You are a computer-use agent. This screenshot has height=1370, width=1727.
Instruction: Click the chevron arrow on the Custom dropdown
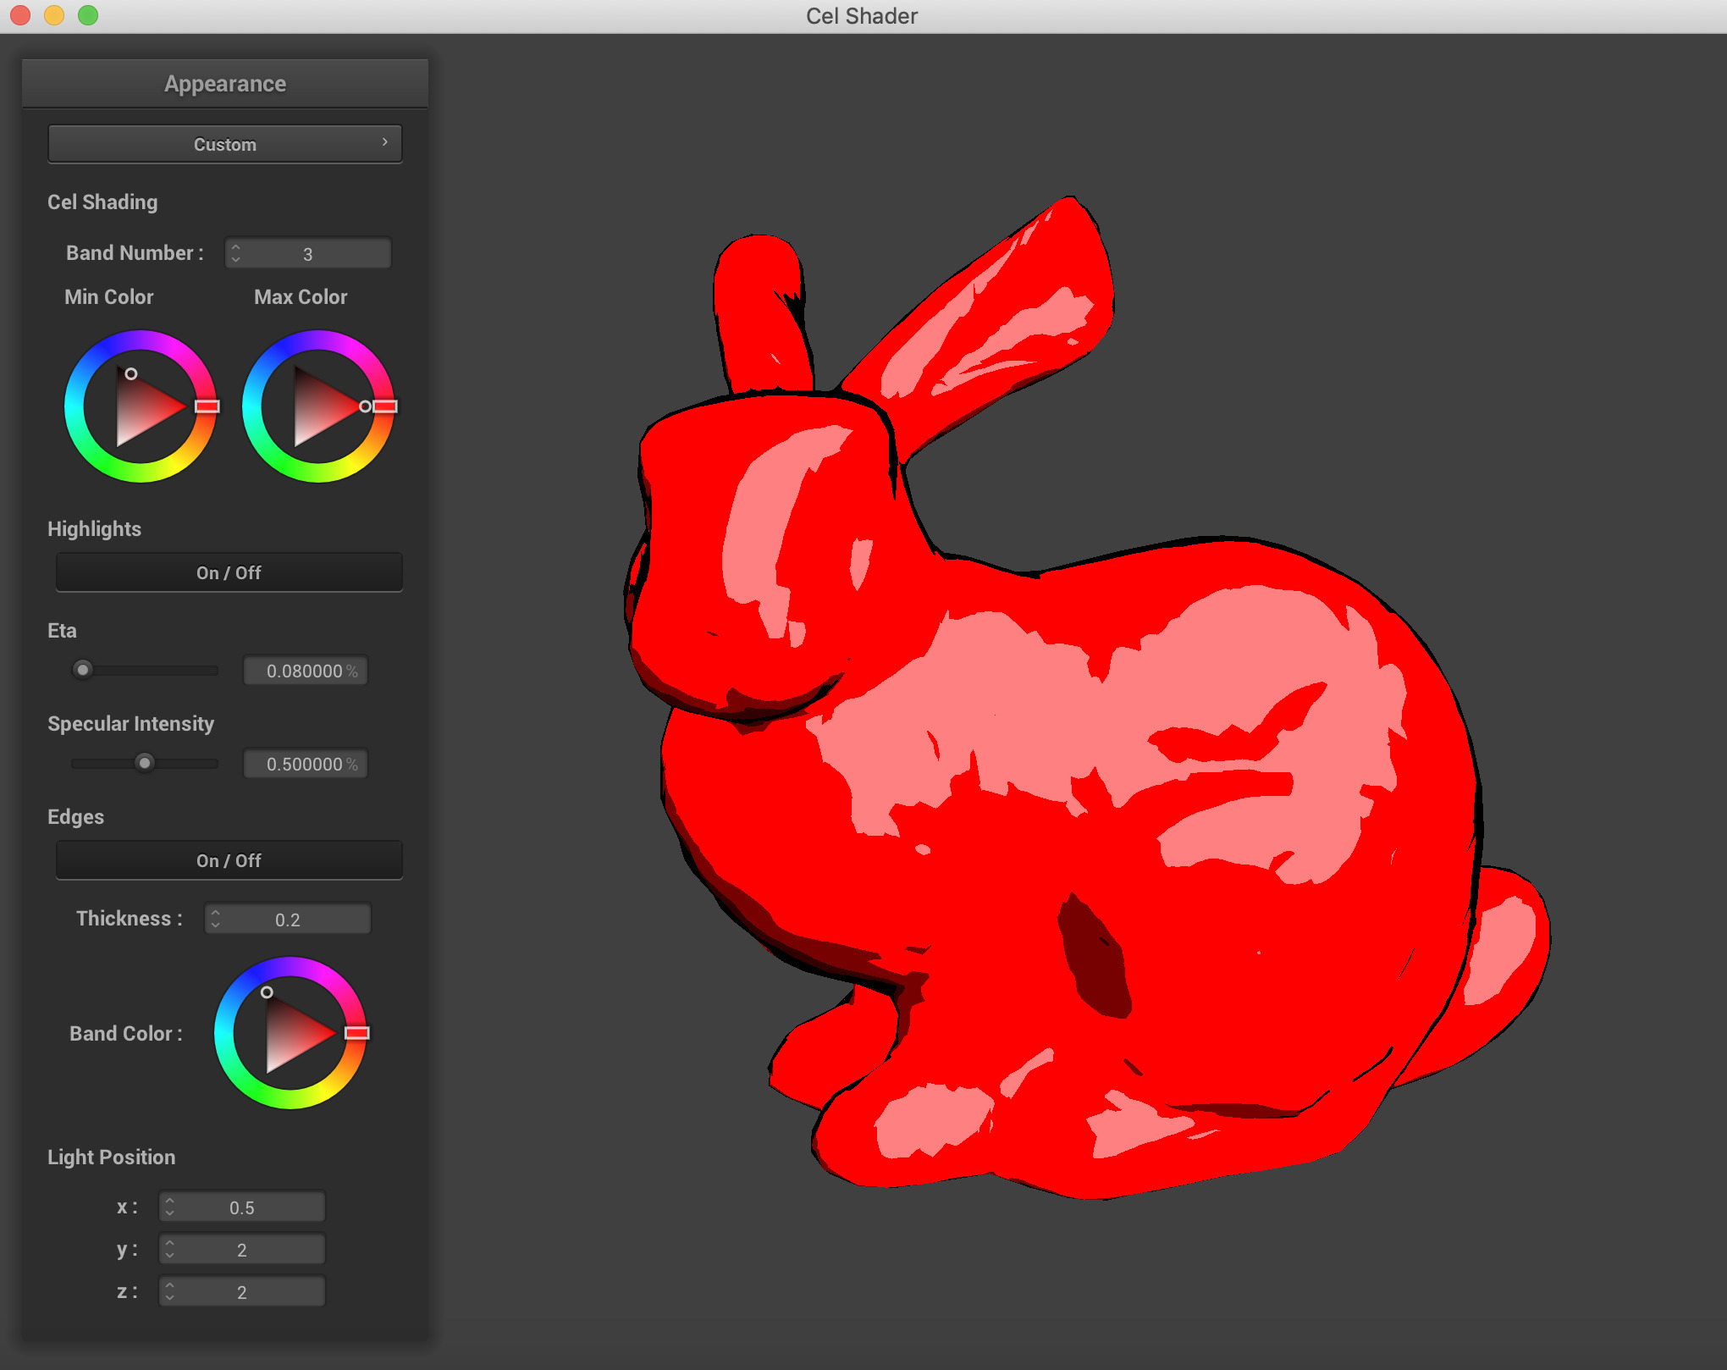384,142
